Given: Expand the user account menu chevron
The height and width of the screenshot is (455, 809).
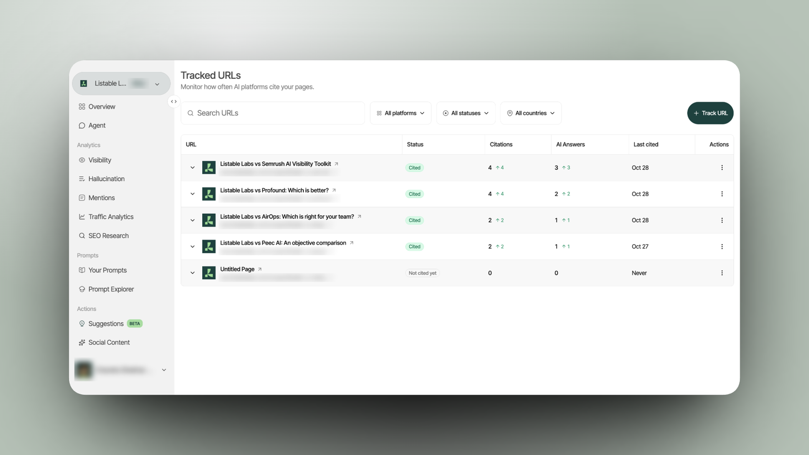Looking at the screenshot, I should [x=164, y=370].
